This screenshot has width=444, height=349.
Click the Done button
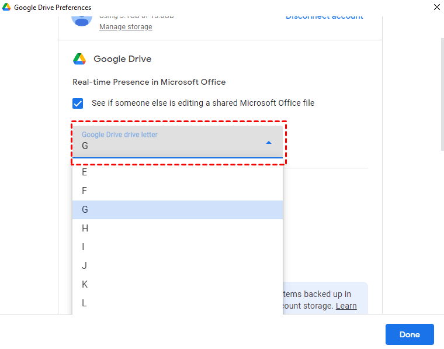[x=410, y=334]
